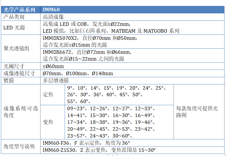Click the 'LED 光源' row label
Viewport: 226px width, 156px height.
pyautogui.click(x=14, y=28)
